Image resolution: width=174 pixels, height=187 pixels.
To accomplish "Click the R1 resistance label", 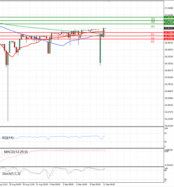I will pyautogui.click(x=153, y=27).
